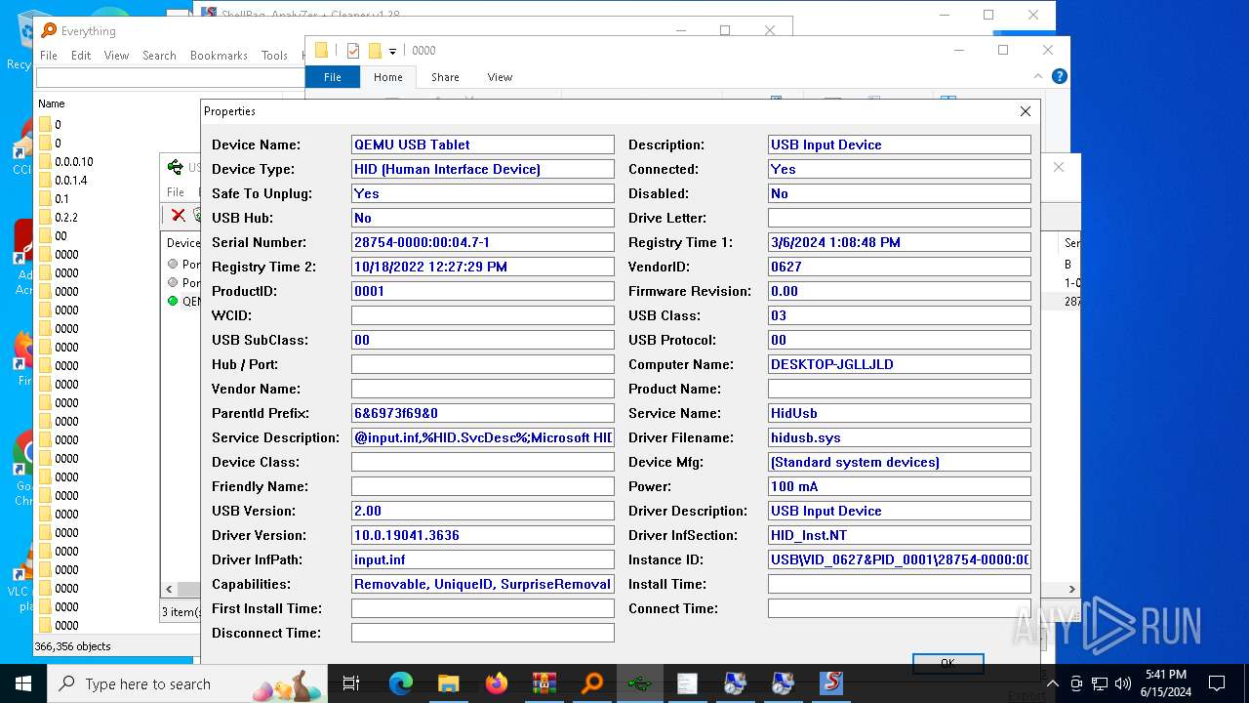The image size is (1249, 703).
Task: Open the Search menu in Everything
Action: pyautogui.click(x=159, y=56)
